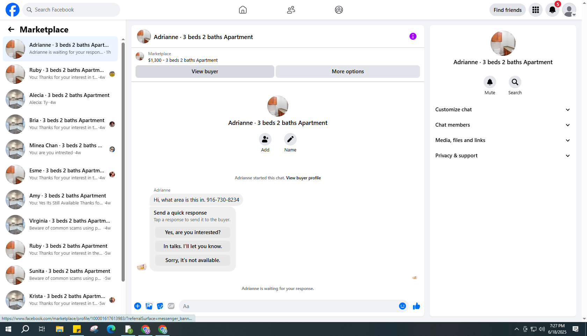Open conversation information purple icon
Viewport: 587px width, 336px height.
coord(413,36)
